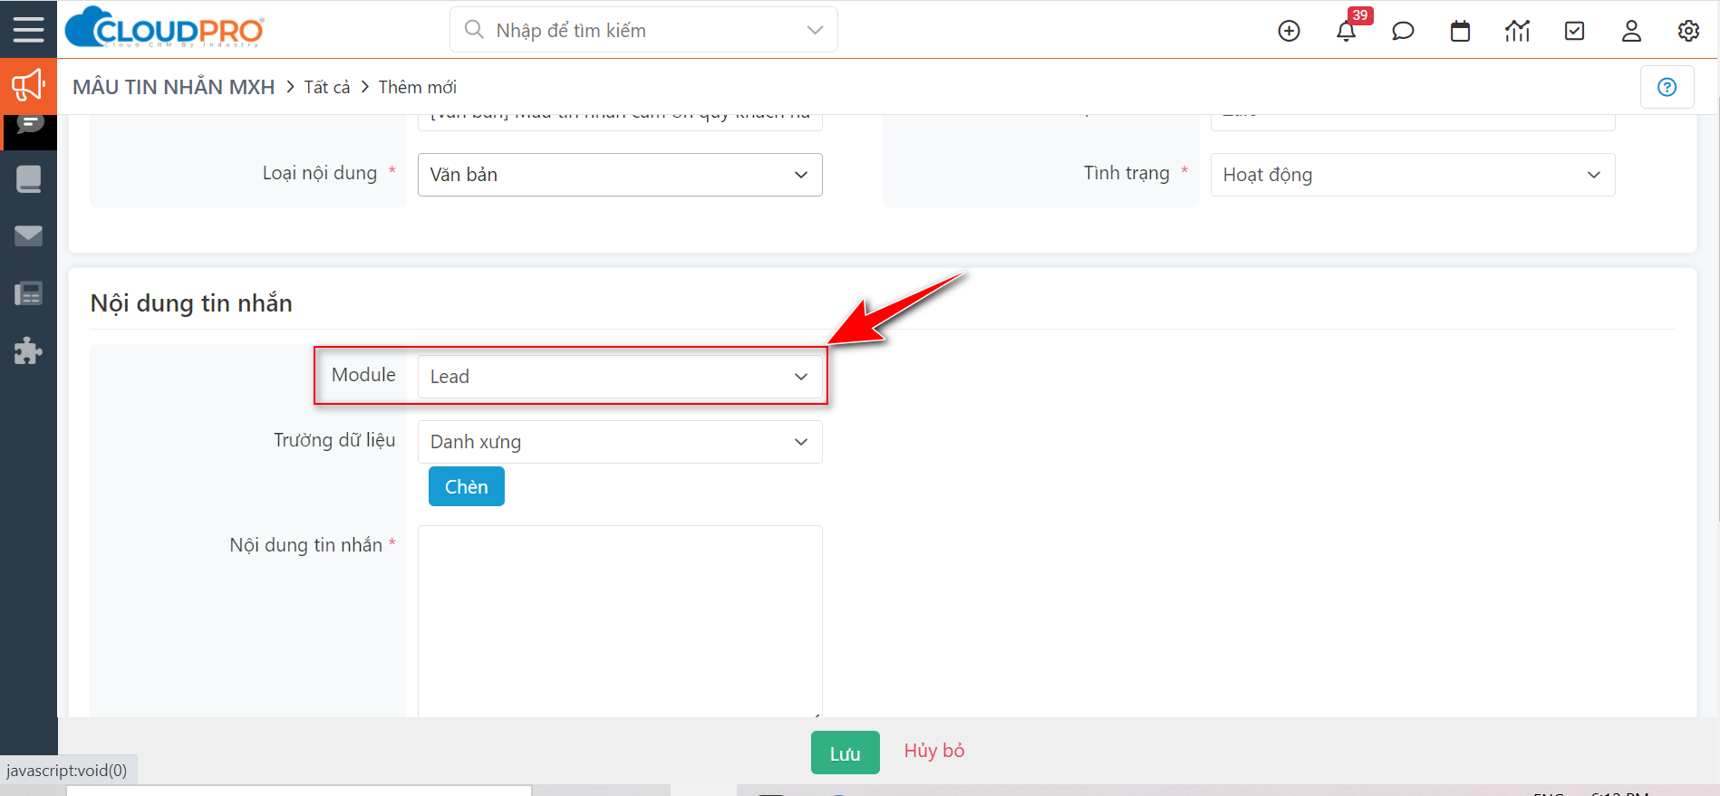Open the Trường dữ liệu dropdown
This screenshot has width=1720, height=796.
(x=620, y=442)
